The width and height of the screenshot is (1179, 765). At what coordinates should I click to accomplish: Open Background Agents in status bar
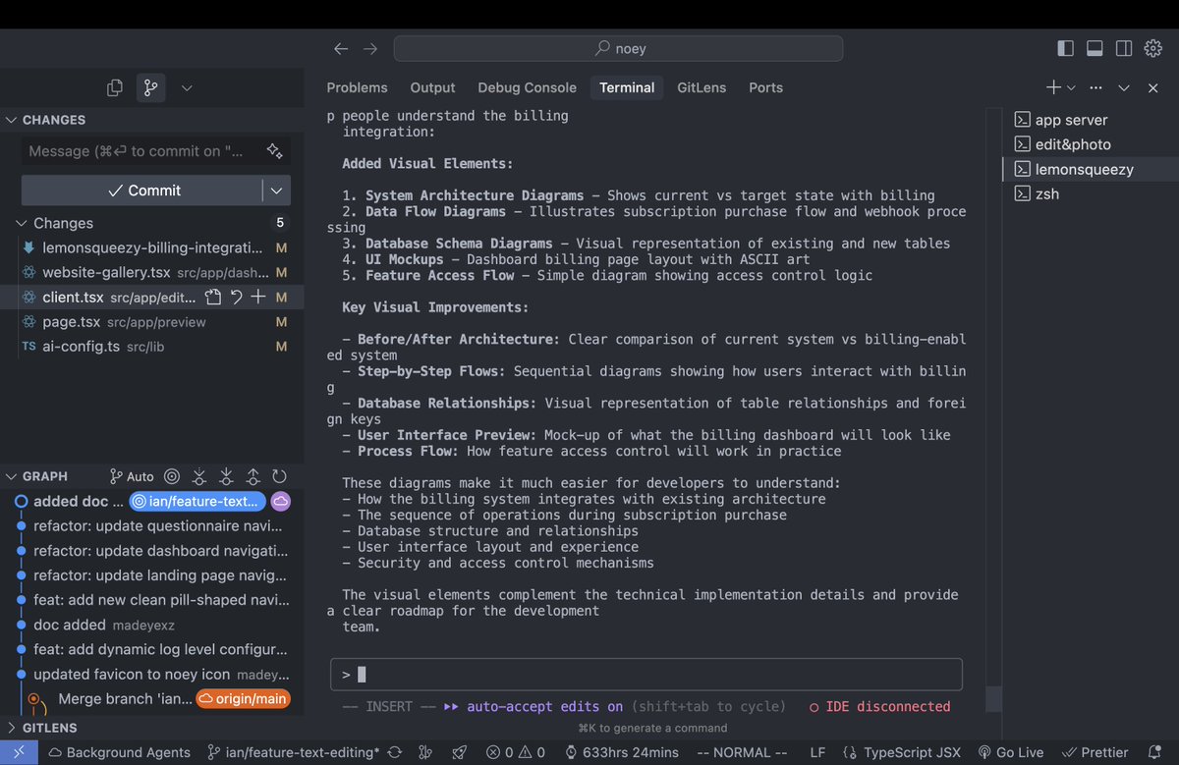click(x=120, y=752)
